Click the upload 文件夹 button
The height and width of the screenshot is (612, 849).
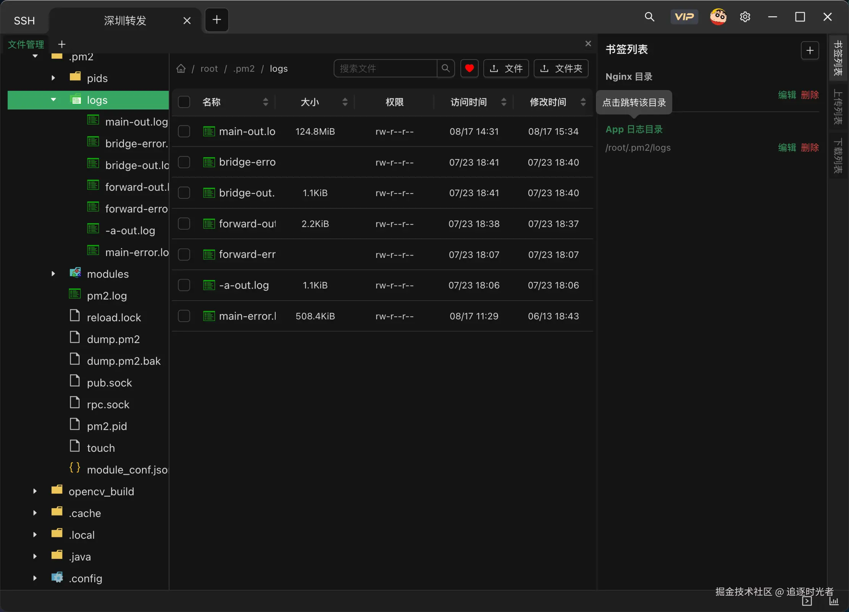[x=561, y=69]
